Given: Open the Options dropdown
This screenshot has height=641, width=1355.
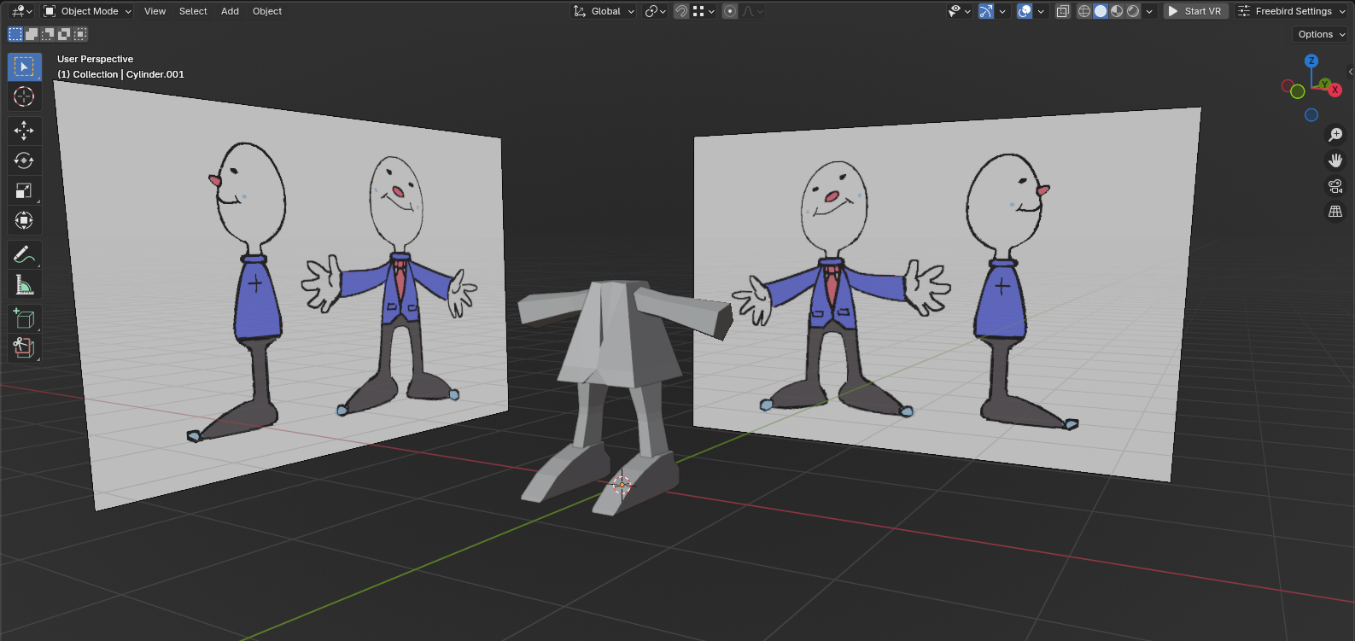Looking at the screenshot, I should [1321, 34].
